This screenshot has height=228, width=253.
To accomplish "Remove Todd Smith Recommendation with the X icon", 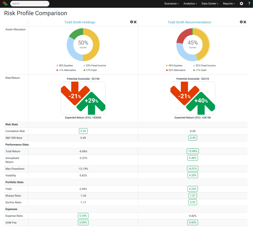I will pyautogui.click(x=245, y=22).
